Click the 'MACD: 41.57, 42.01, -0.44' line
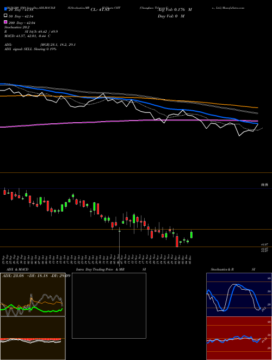 click(28, 36)
